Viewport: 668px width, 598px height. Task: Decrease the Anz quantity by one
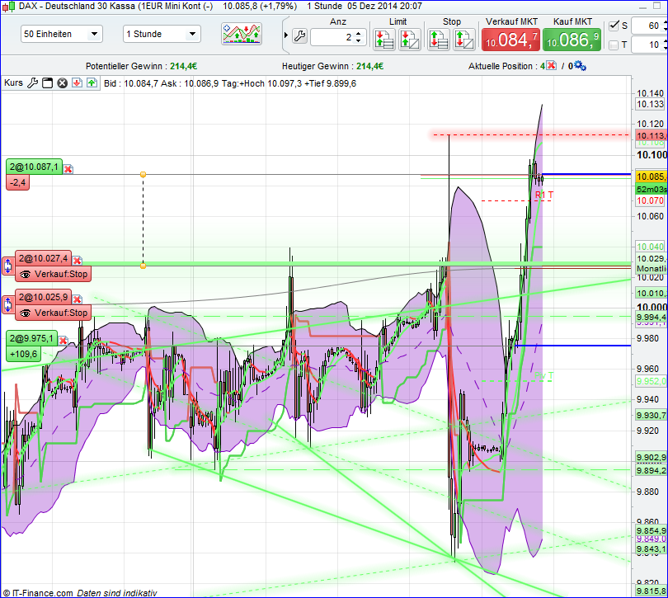click(x=358, y=41)
